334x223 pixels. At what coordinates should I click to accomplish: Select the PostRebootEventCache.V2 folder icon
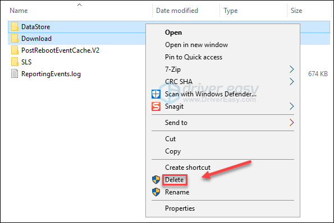pos(15,50)
